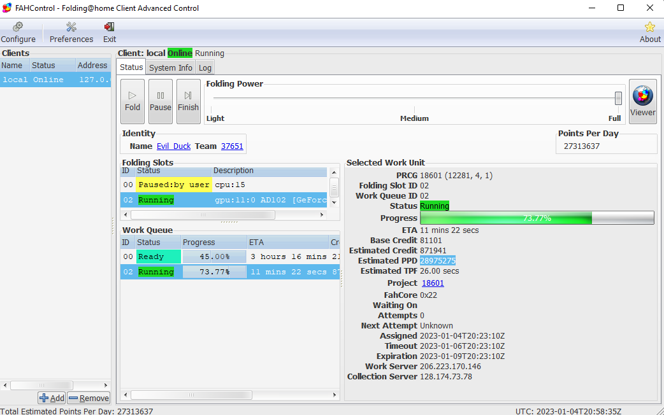Click Clients panel scroll left arrow

(x=5, y=385)
